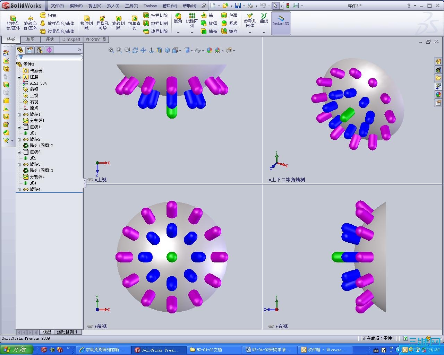Choose the 扫描 sweep tool

48,15
